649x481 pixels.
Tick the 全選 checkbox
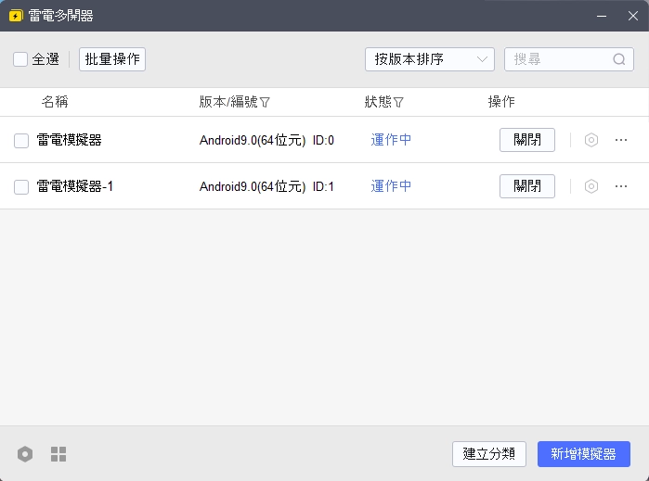pos(20,59)
